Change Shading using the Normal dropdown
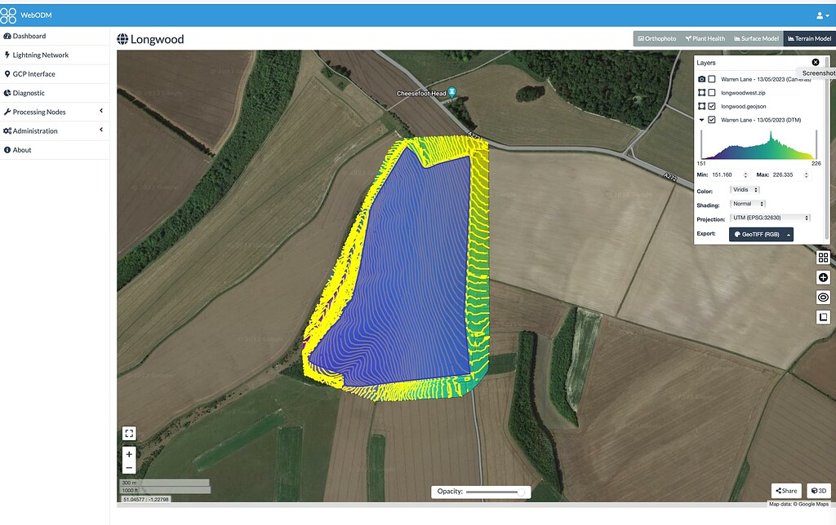 [x=747, y=203]
